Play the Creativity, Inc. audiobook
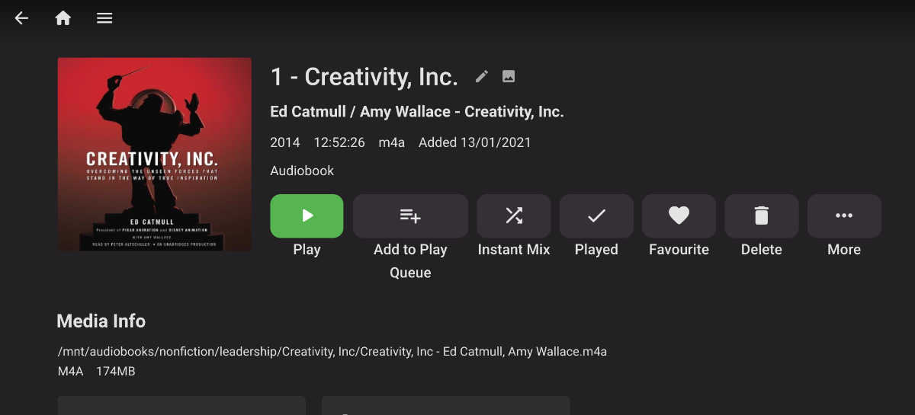 pyautogui.click(x=307, y=216)
